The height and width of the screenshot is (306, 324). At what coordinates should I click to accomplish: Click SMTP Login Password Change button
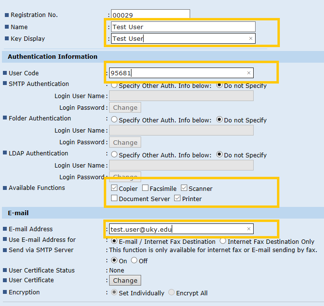[125, 107]
